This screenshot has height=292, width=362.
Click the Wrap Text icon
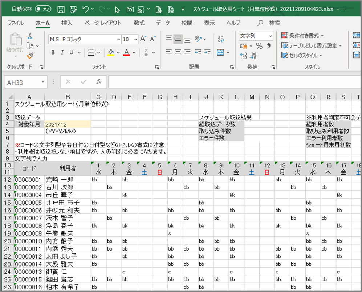(x=221, y=39)
